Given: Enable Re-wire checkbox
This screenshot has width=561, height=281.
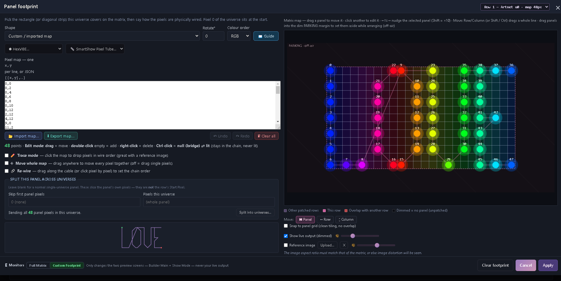Looking at the screenshot, I should 6,171.
